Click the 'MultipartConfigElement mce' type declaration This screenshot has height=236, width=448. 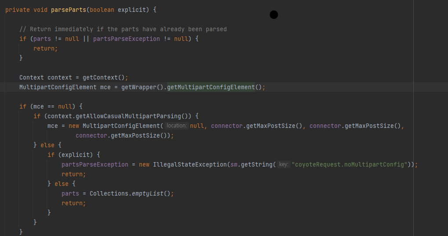coord(65,87)
